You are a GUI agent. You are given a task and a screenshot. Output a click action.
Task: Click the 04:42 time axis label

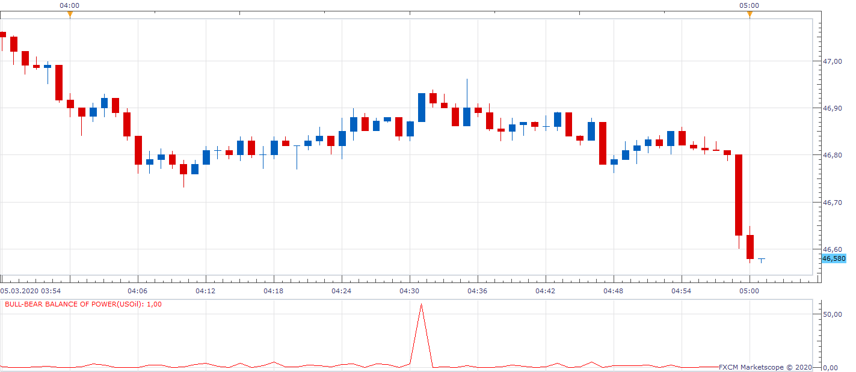click(546, 290)
